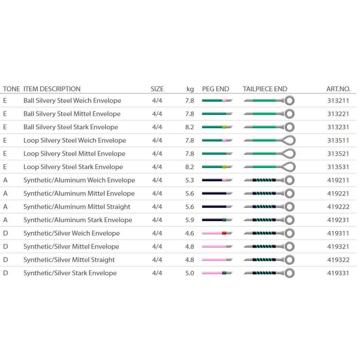
Task: Click the dark peg end icon for 419222
Action: (x=217, y=207)
